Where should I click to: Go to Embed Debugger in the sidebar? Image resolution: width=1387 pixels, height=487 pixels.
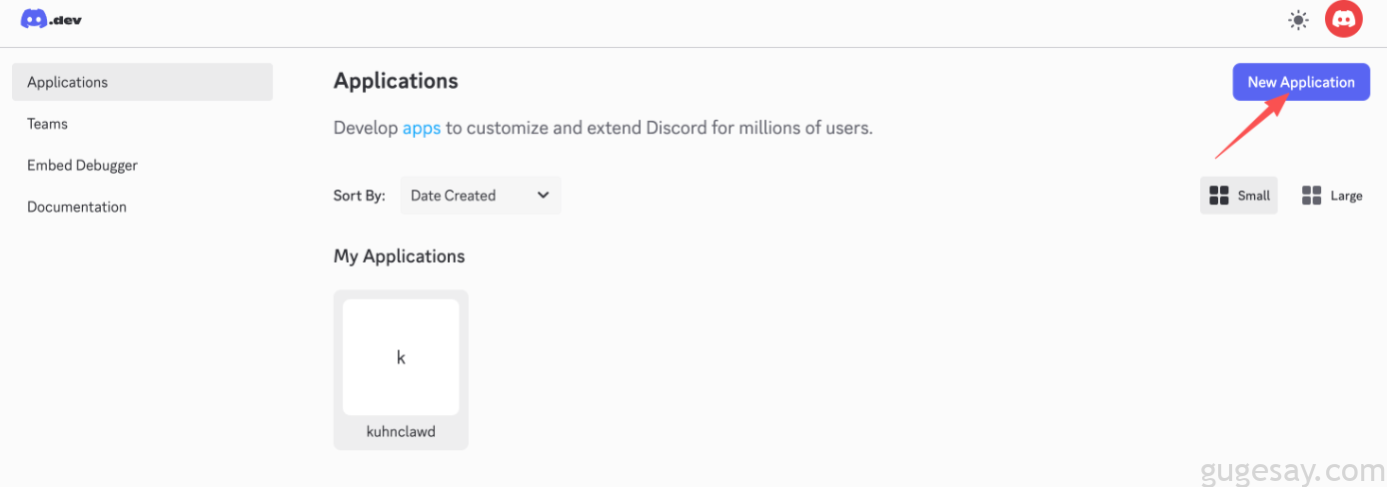coord(82,166)
